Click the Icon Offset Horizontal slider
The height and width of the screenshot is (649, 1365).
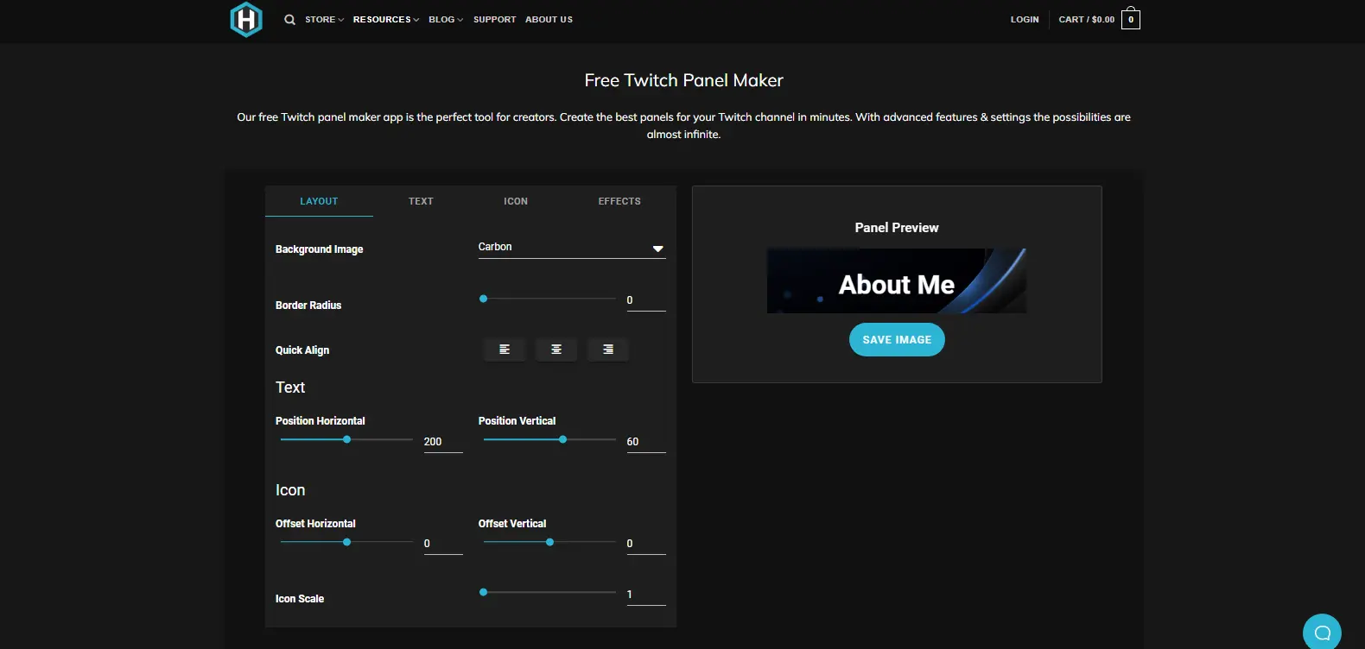click(x=346, y=542)
